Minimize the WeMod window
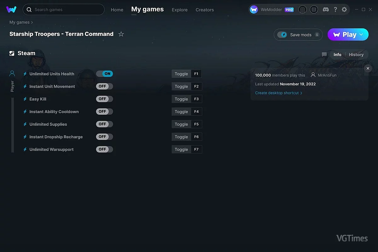Screen dimensions: 378x252 coord(356,10)
